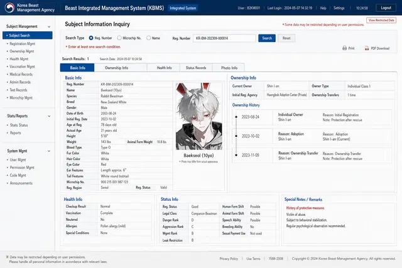This screenshot has height=268, width=402.
Task: Open User Mgmt in sidebar
Action: 18,159
